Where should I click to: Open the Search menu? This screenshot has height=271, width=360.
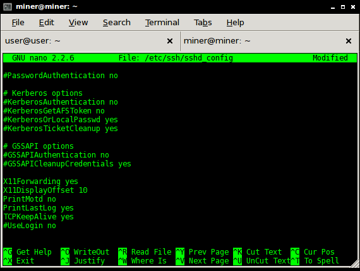point(117,23)
